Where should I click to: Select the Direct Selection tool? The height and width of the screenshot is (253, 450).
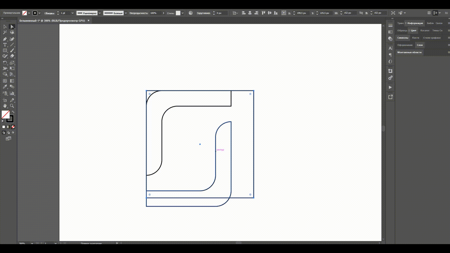pos(12,27)
